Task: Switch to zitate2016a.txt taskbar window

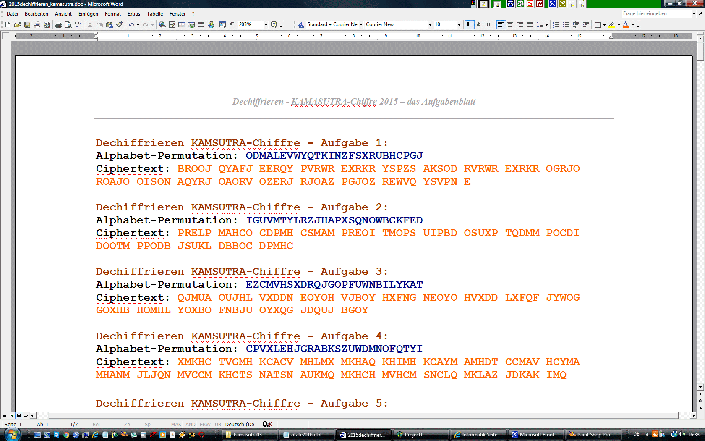Action: point(307,435)
